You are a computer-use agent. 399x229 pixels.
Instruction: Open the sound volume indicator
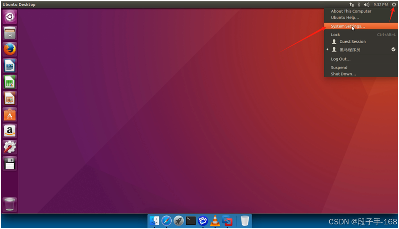[x=366, y=5]
